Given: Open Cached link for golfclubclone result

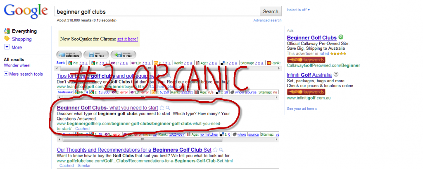Looking at the screenshot, I should click(x=67, y=166).
